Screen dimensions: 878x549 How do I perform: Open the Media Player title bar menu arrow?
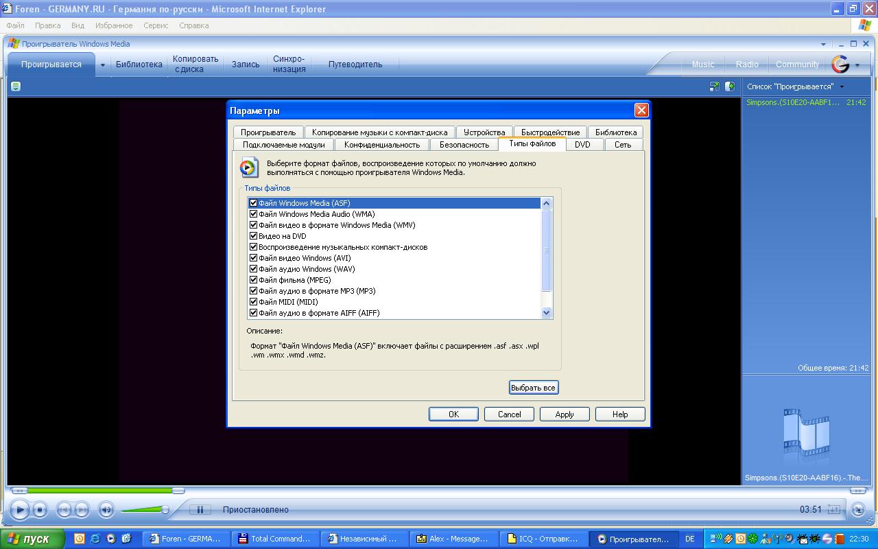pos(823,44)
